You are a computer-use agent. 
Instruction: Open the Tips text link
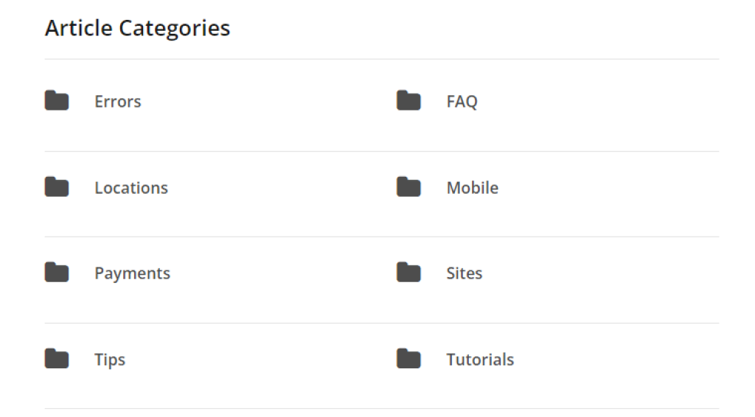(x=110, y=360)
